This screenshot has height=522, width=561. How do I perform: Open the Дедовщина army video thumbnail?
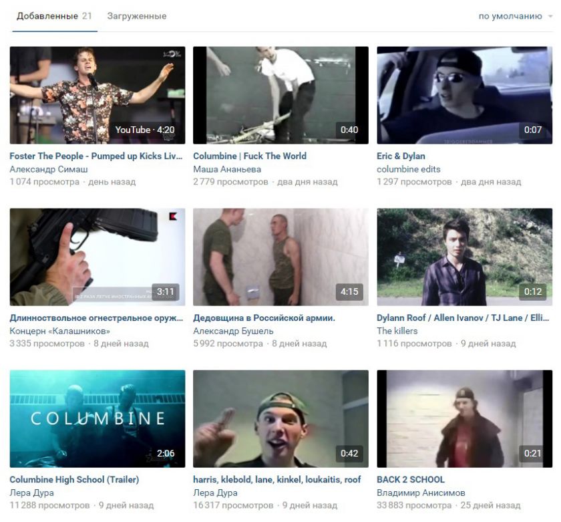(281, 257)
